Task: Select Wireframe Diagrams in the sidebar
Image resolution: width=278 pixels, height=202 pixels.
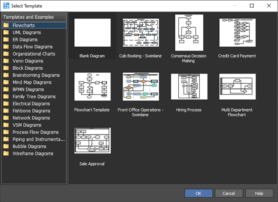Action: coord(33,153)
